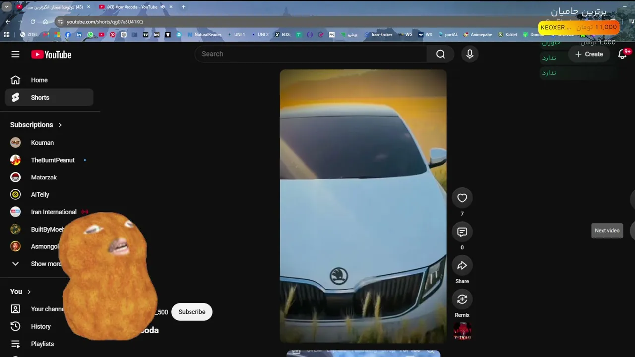
Task: Mute the #car #scoda tab audio
Action: click(163, 7)
